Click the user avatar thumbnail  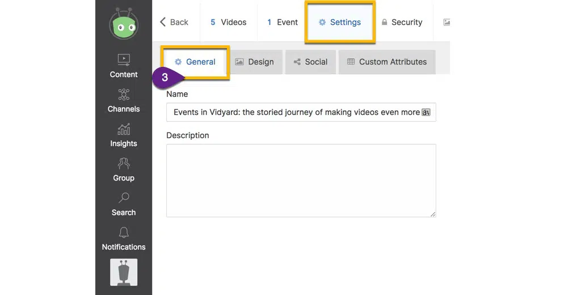(x=124, y=272)
